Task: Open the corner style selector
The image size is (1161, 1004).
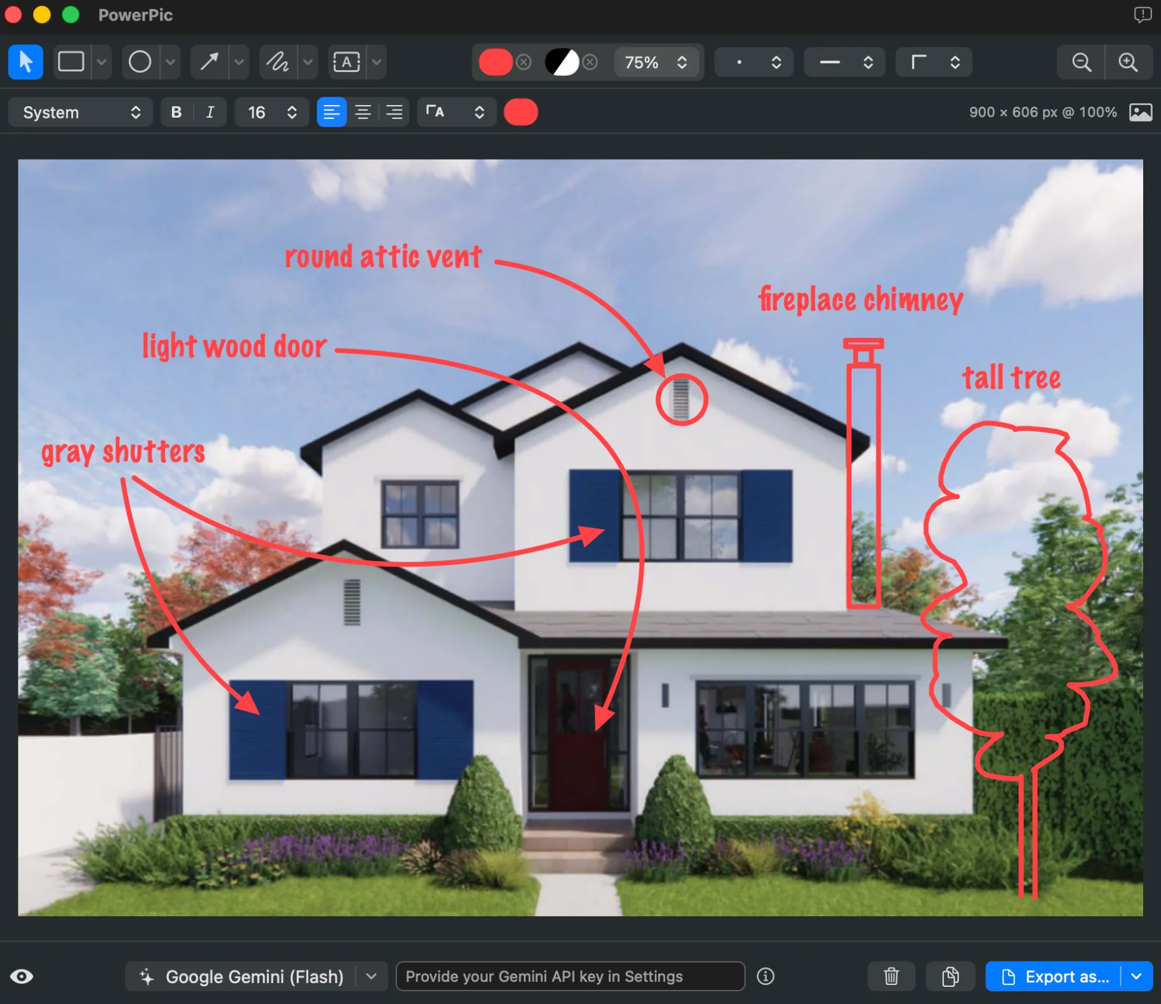Action: pyautogui.click(x=934, y=62)
